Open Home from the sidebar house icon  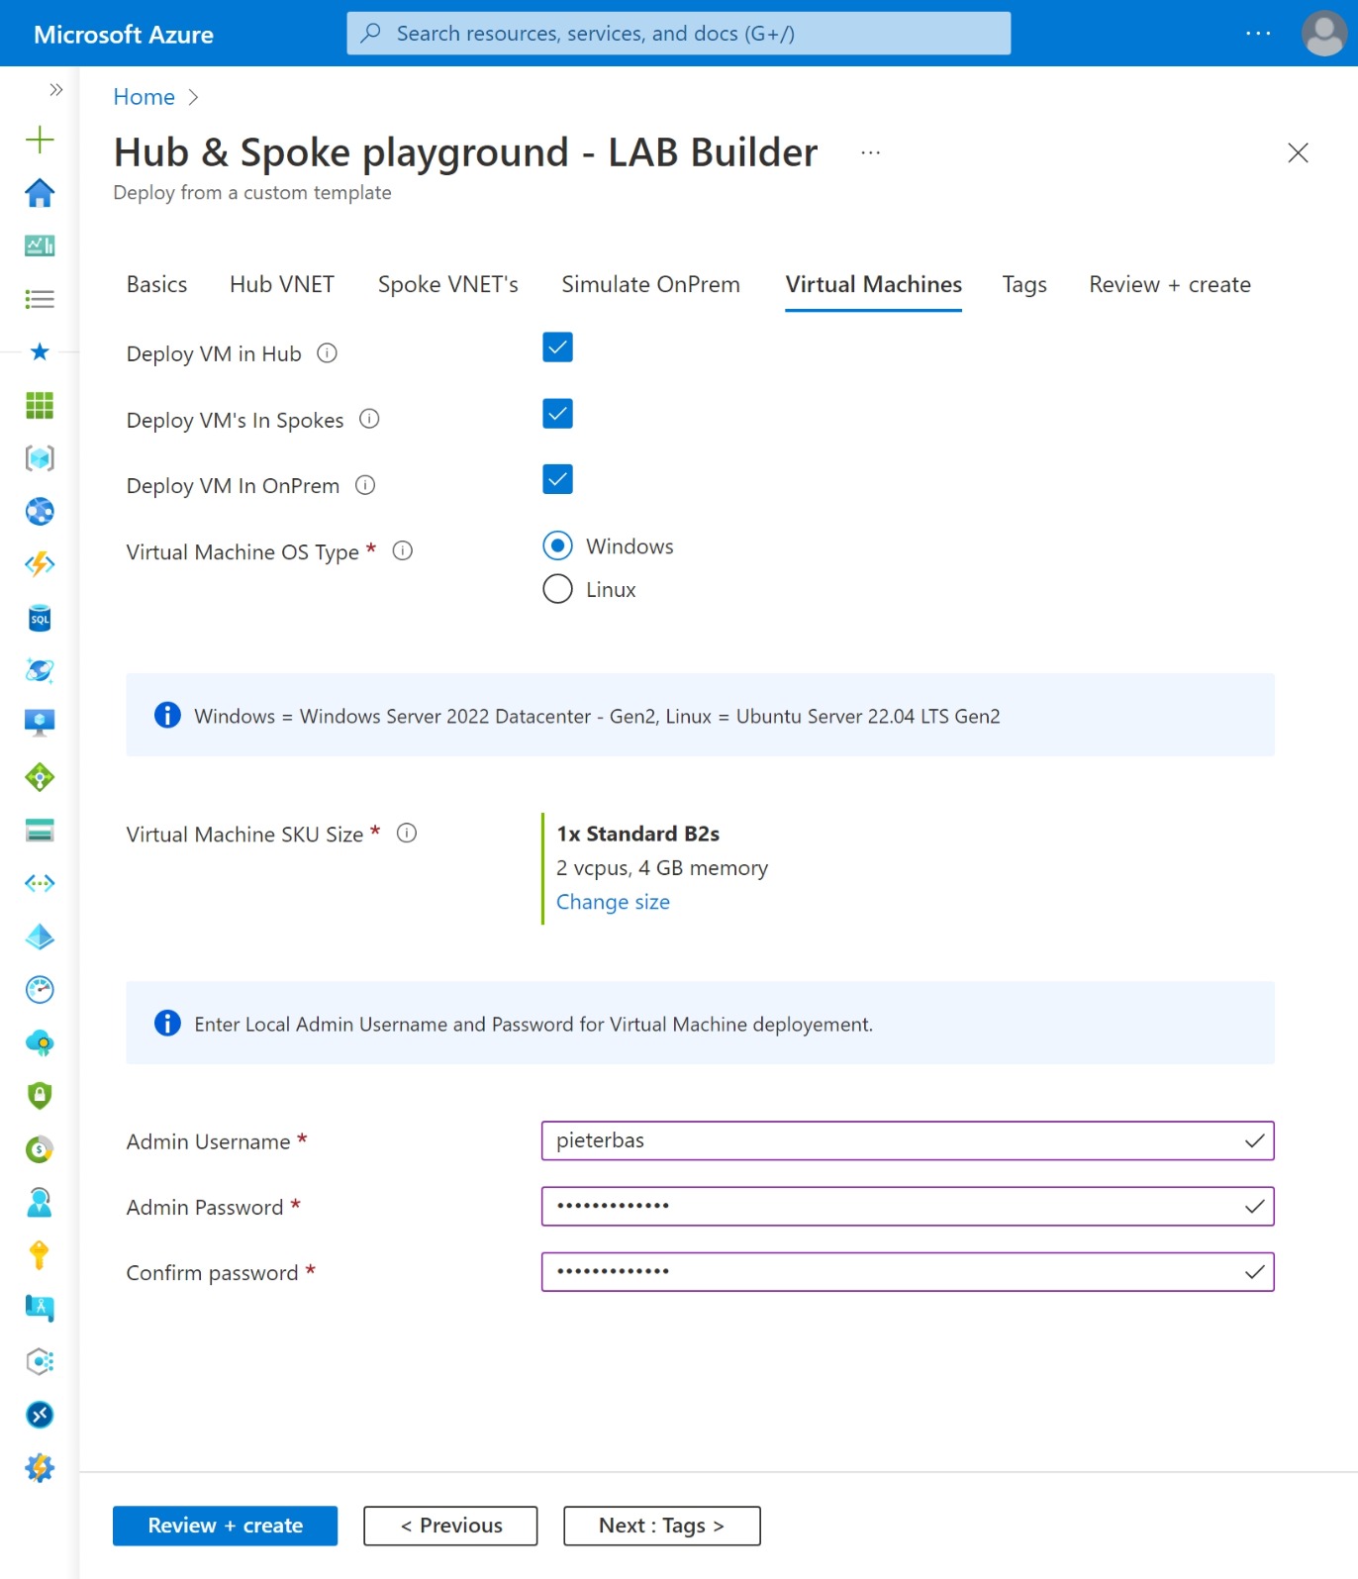click(40, 193)
